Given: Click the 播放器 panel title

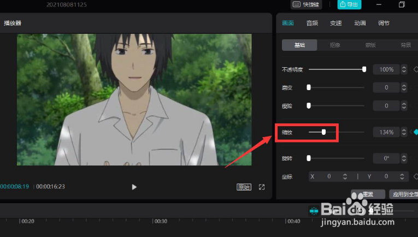Looking at the screenshot, I should (x=13, y=23).
